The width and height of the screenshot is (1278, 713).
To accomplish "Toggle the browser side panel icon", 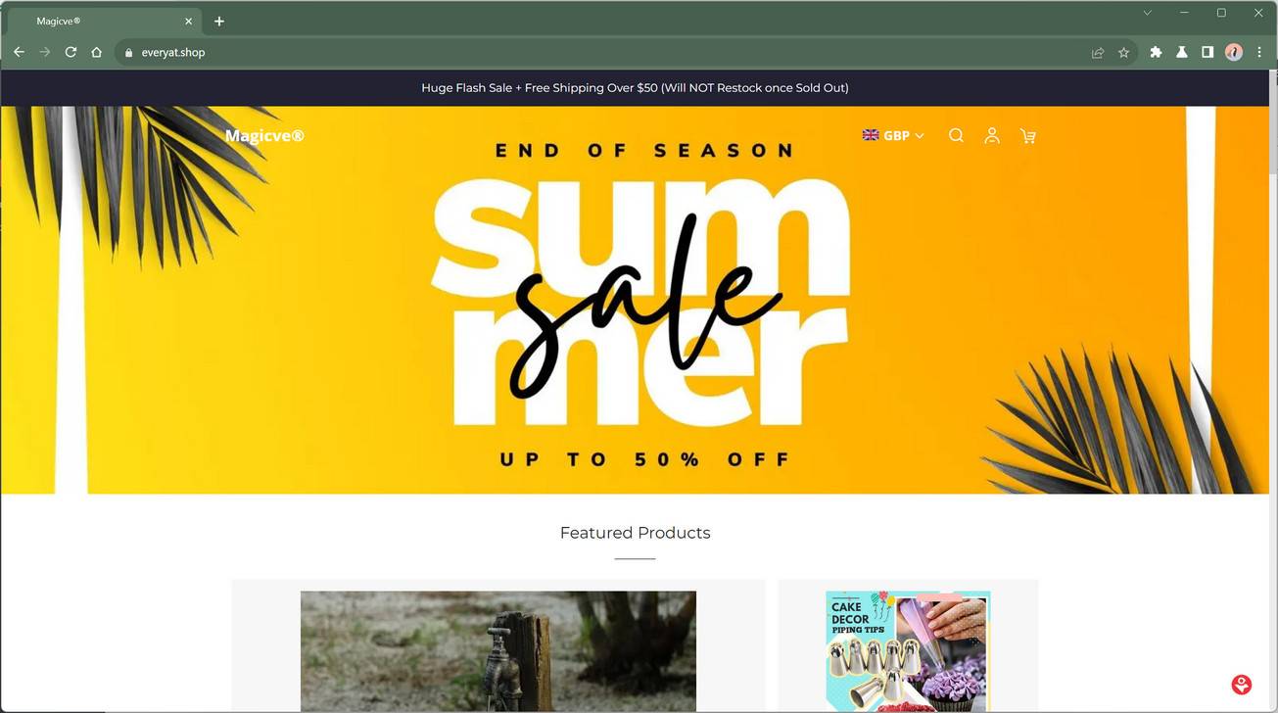I will pyautogui.click(x=1207, y=52).
